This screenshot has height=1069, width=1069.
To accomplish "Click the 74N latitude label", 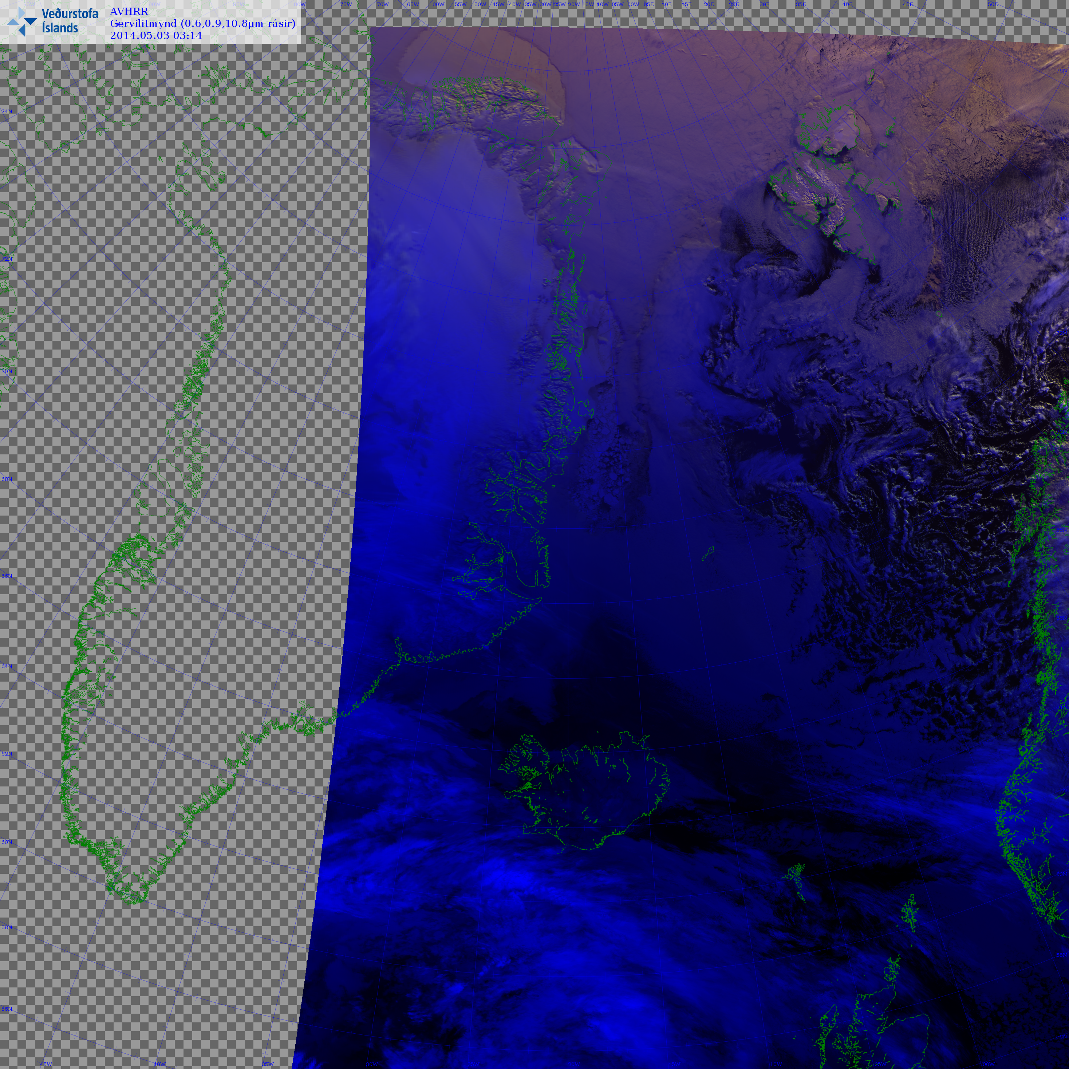I will pos(7,112).
